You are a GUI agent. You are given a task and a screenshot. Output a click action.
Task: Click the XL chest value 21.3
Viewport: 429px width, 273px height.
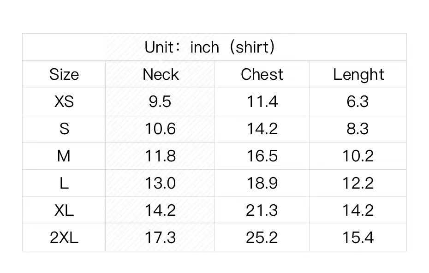[x=262, y=210]
